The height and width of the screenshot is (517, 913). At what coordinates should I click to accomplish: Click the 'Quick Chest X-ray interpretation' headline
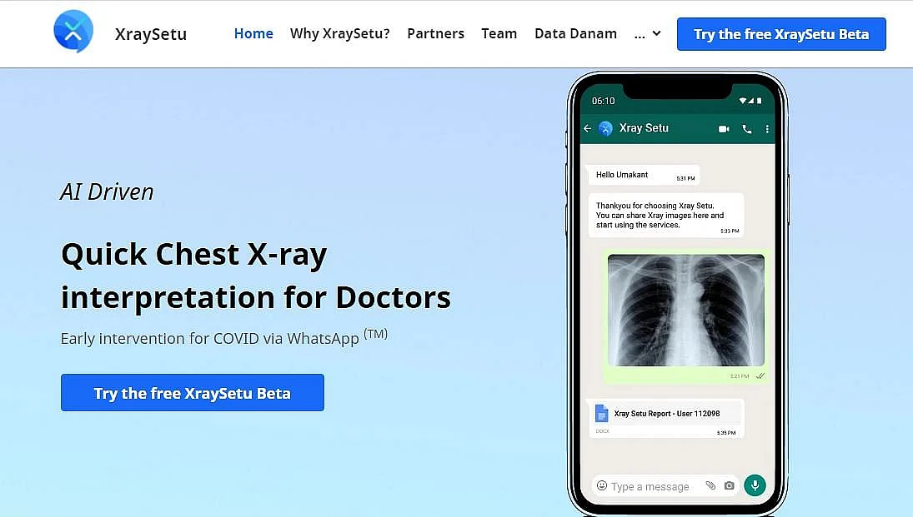click(x=256, y=276)
